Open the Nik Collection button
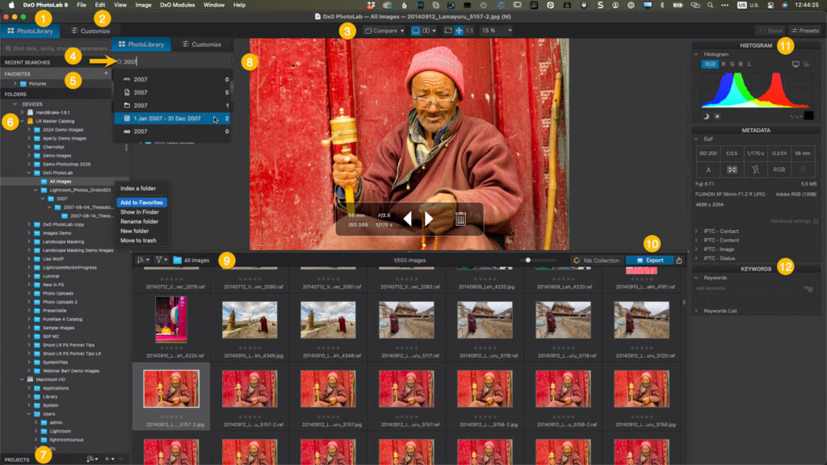Viewport: 827px width, 465px height. click(x=595, y=261)
